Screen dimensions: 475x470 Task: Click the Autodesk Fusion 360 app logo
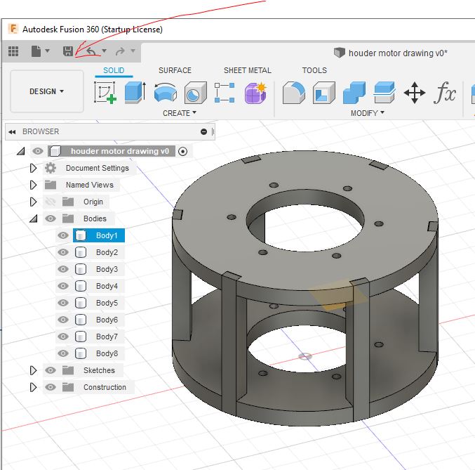click(13, 29)
